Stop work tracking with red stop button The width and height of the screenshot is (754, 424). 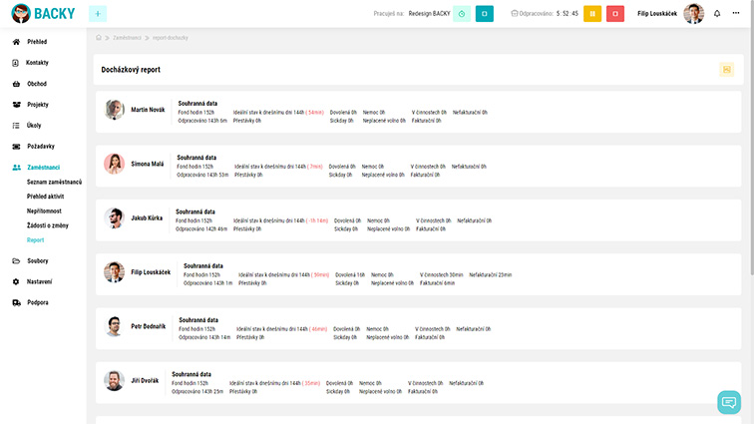pyautogui.click(x=616, y=14)
